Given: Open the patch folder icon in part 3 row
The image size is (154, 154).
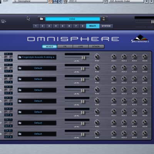Looking at the screenshot, I should (20, 79).
